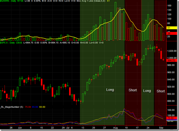The height and width of the screenshot is (131, 179).
Task: Click the Jul month label on date axis
Action: point(68,128)
